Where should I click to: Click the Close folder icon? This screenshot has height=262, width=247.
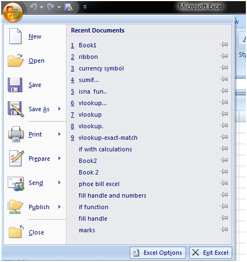coord(16,232)
